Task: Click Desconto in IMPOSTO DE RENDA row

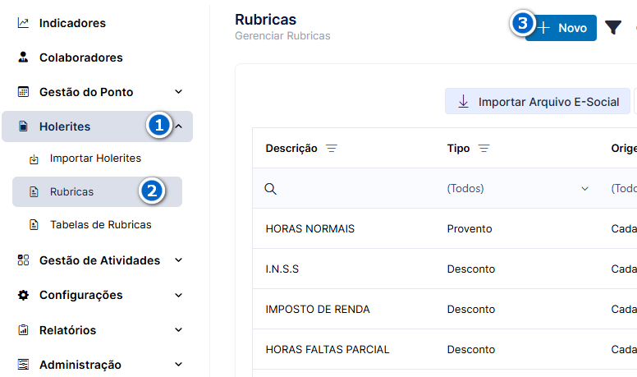Action: pos(471,309)
